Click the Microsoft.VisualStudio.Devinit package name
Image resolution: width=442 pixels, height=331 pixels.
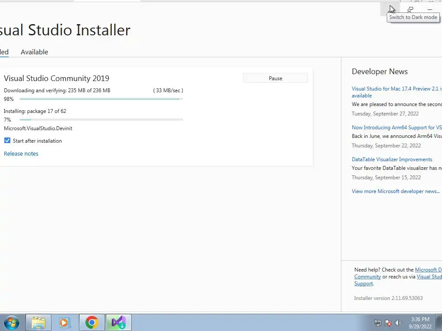(38, 128)
